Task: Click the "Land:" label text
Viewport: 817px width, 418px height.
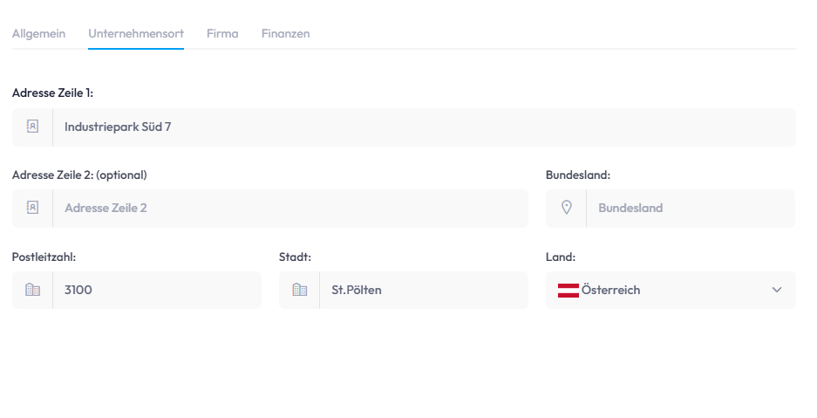Action: tap(561, 257)
